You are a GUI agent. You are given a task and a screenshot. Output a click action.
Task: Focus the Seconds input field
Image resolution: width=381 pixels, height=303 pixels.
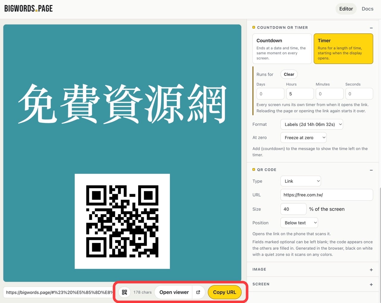point(359,94)
